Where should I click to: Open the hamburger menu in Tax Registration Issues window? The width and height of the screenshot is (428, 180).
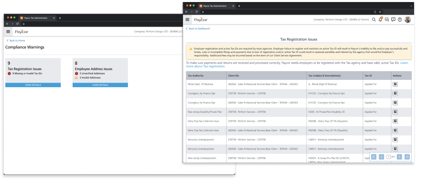click(187, 20)
